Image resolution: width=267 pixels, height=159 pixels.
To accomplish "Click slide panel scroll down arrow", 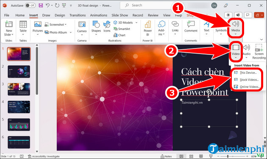I will (x=37, y=151).
